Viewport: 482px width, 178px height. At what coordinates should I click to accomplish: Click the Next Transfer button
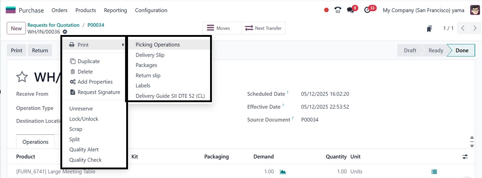pos(264,28)
